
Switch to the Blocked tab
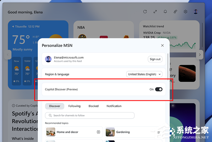pyautogui.click(x=94, y=106)
